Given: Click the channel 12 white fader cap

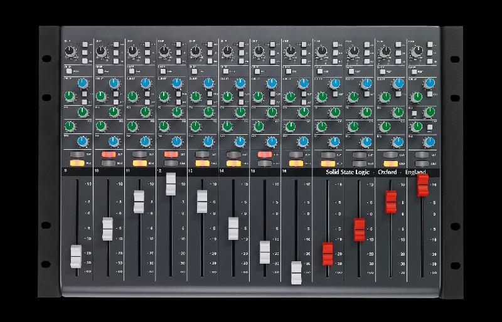Looking at the screenshot, I should pyautogui.click(x=171, y=184).
